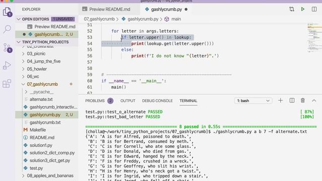
Task: Open the OUTPUT panel tab
Action: [128, 101]
